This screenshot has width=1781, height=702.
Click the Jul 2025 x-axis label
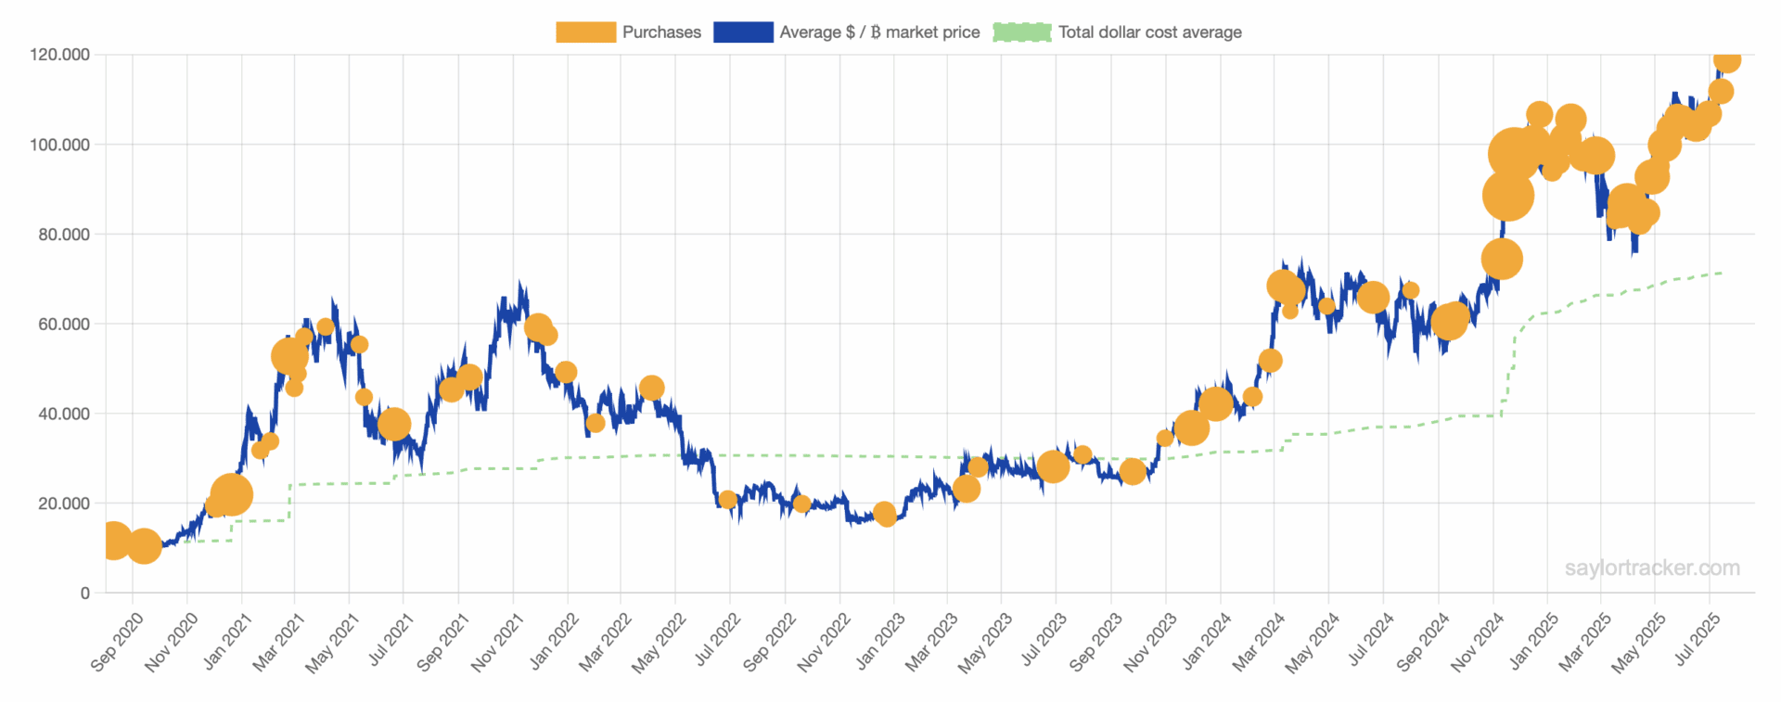tap(1698, 639)
